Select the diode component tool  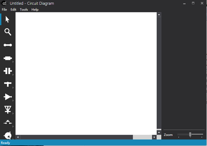[x=8, y=110]
